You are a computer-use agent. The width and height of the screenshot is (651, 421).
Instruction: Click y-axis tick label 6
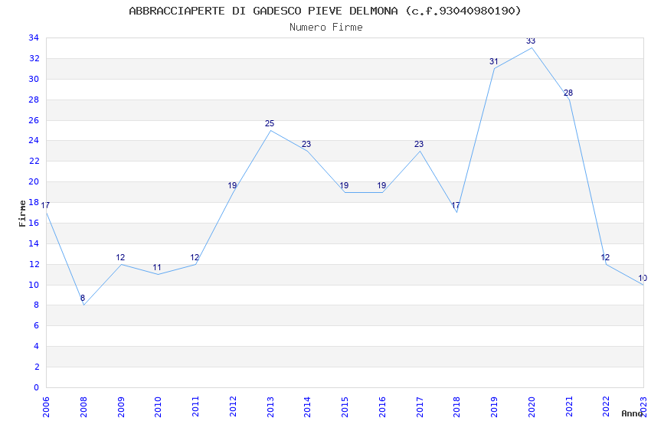click(x=36, y=325)
